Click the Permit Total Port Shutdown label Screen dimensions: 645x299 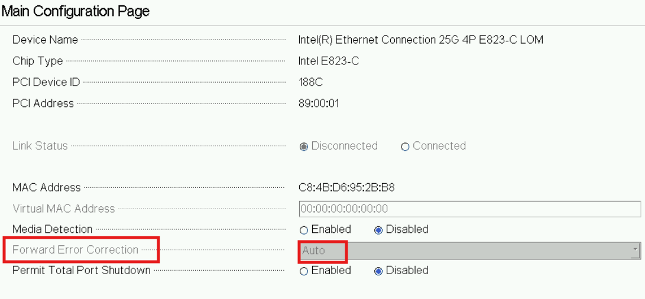(82, 271)
